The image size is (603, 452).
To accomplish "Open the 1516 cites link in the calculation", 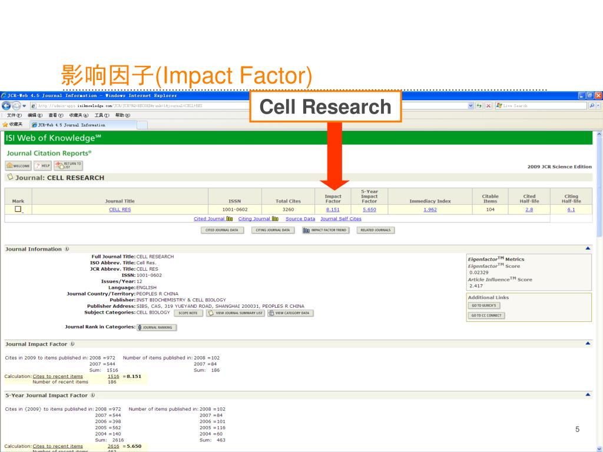I will (x=113, y=377).
